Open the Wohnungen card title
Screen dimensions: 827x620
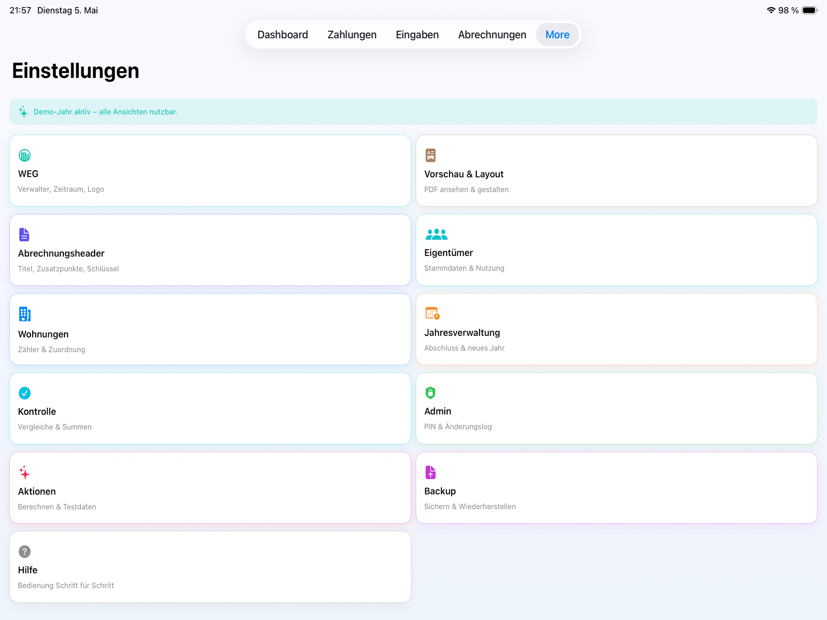[43, 334]
